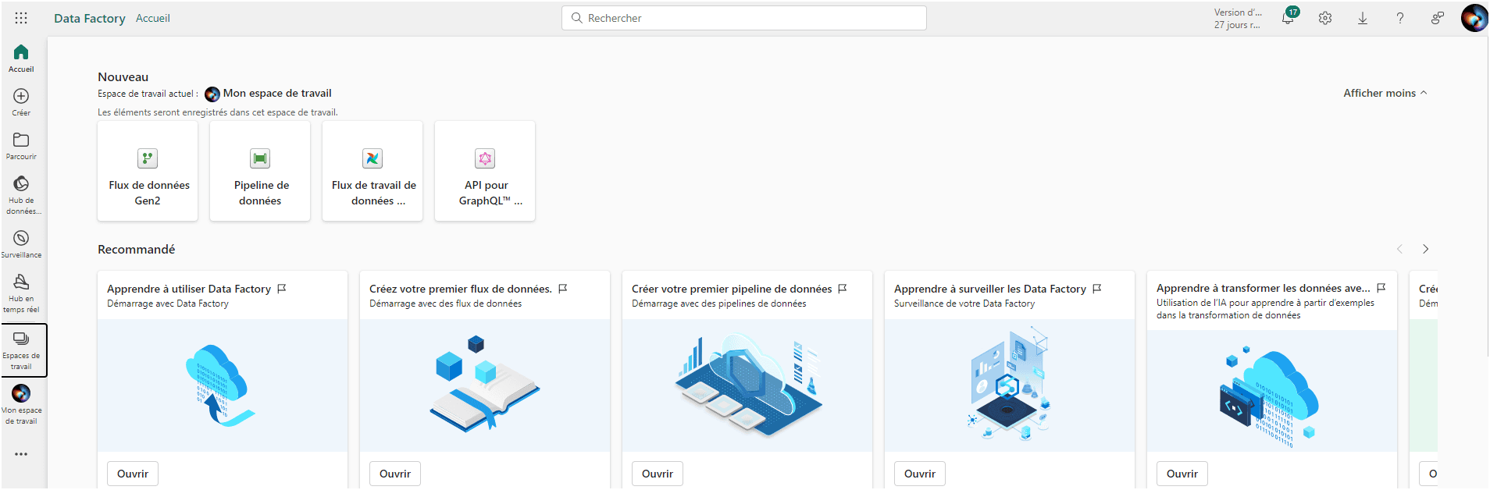Open Surveillance in the sidebar
This screenshot has width=1490, height=490.
click(x=21, y=244)
